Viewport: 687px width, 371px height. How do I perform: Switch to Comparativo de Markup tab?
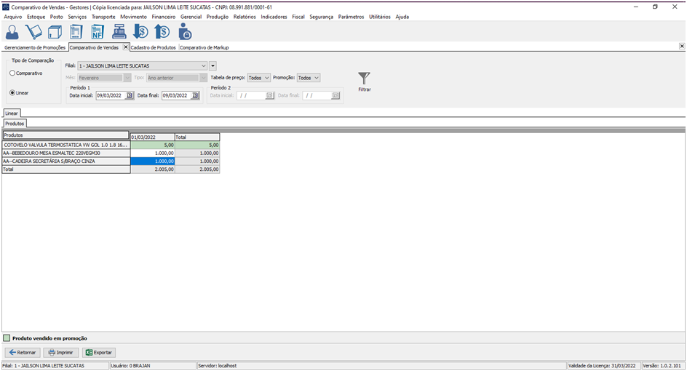[204, 47]
